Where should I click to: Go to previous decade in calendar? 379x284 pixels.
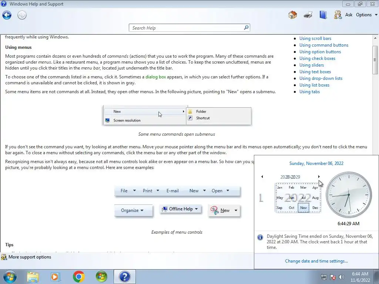[262, 177]
